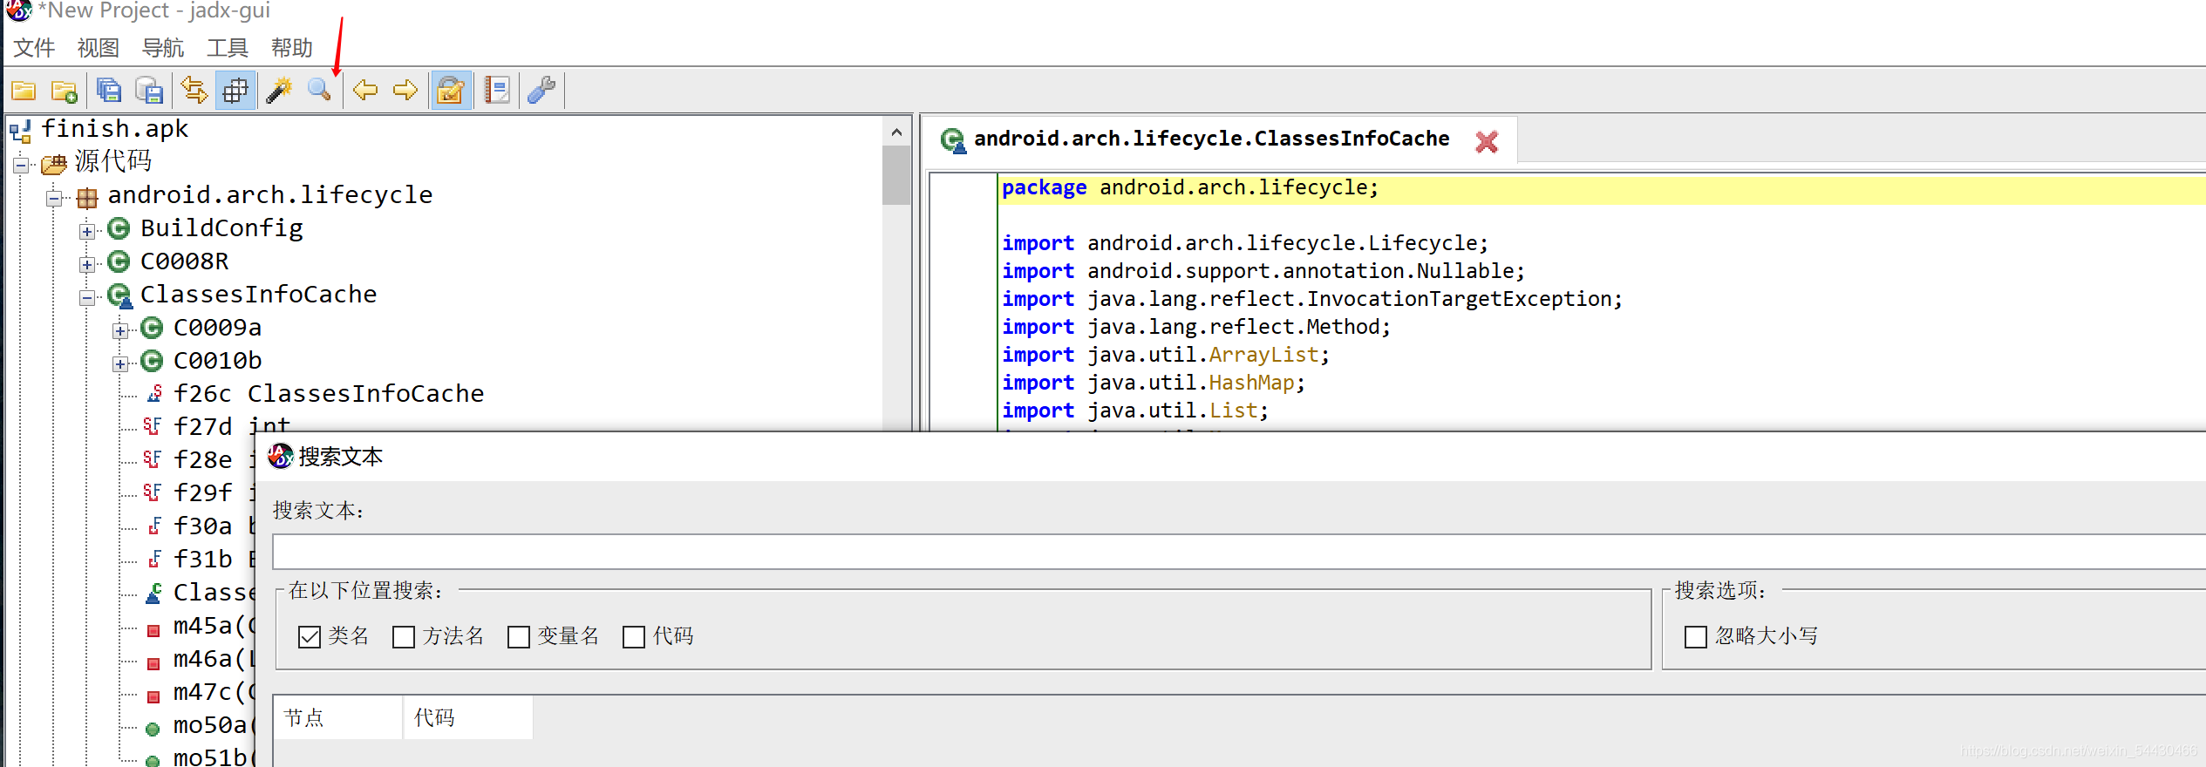Open the 视图 menu
Viewport: 2206px width, 767px height.
pyautogui.click(x=98, y=48)
